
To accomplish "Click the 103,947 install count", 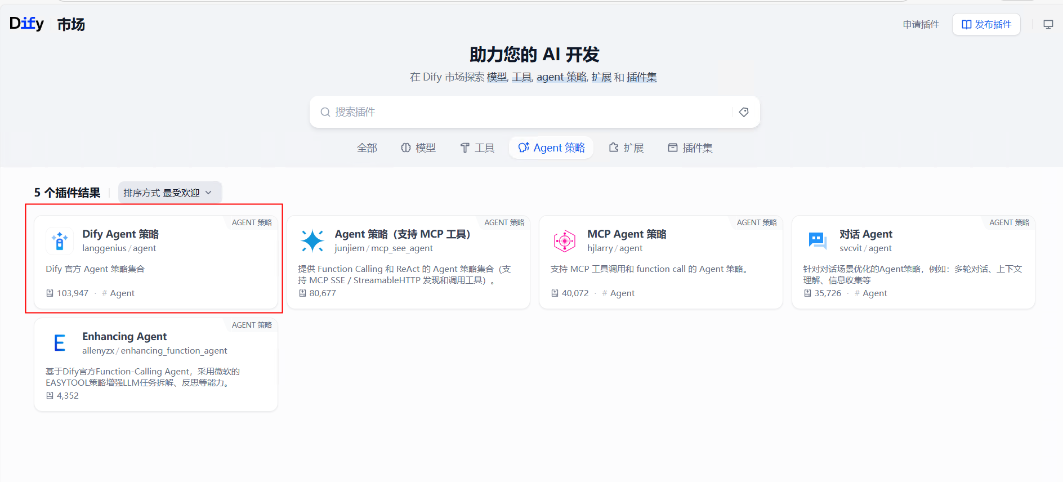I will click(x=73, y=293).
